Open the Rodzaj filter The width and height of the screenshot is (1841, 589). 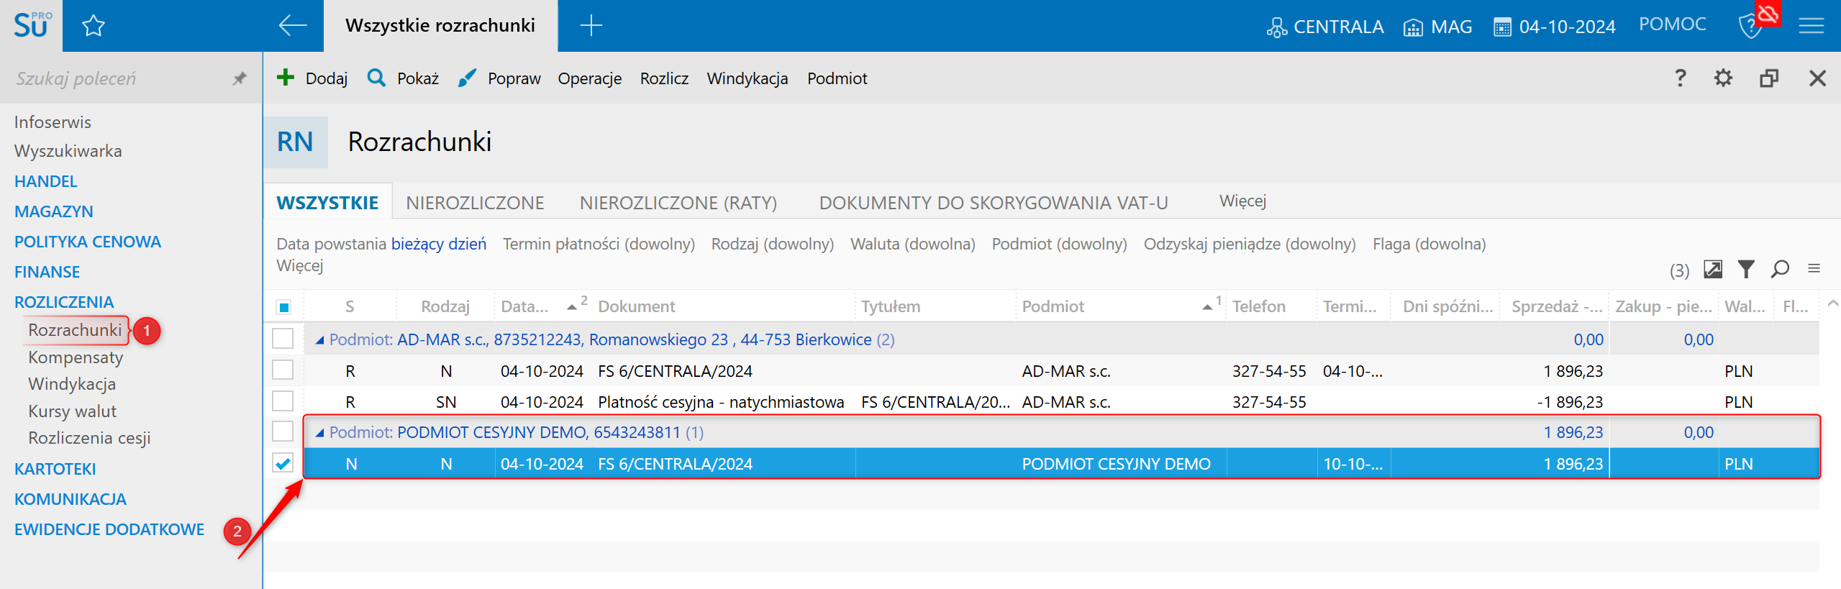click(x=773, y=245)
